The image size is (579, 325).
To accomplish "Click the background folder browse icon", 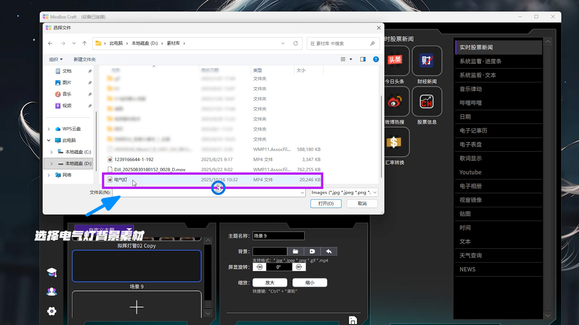I will click(x=295, y=251).
